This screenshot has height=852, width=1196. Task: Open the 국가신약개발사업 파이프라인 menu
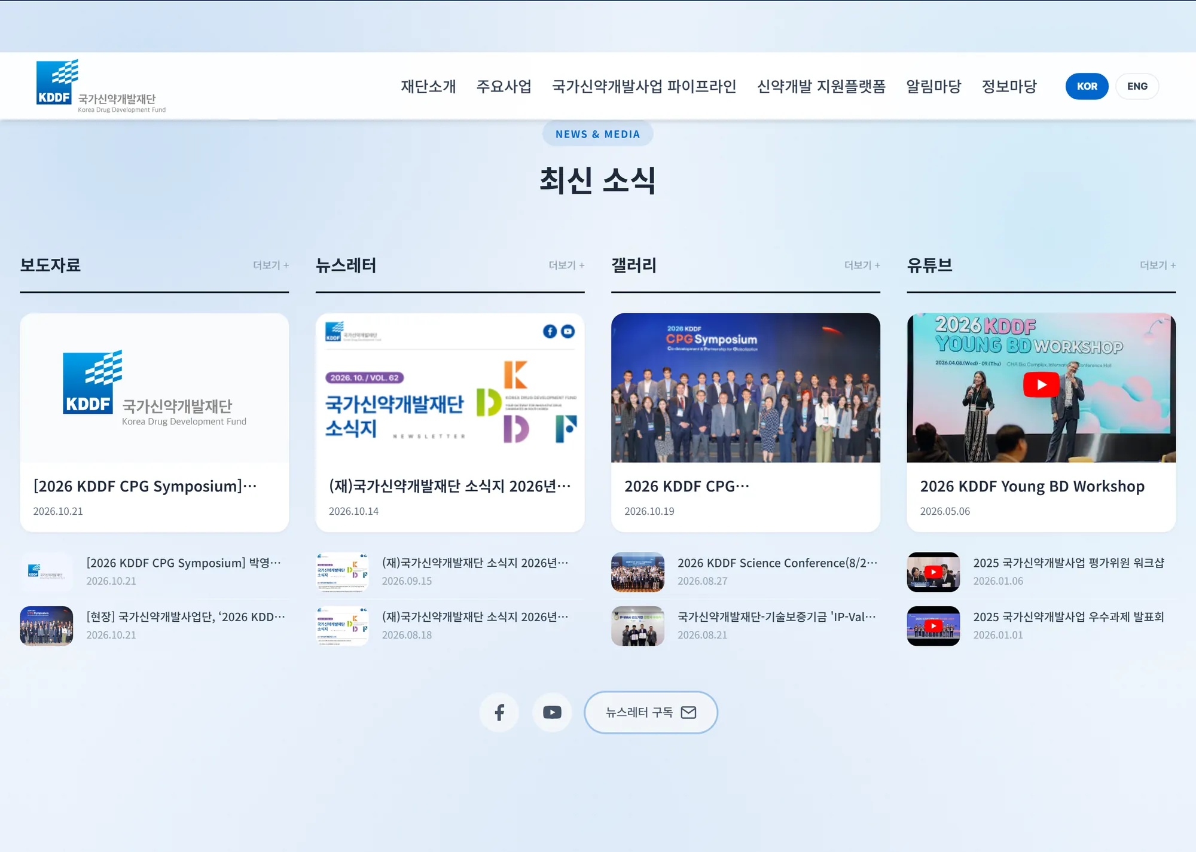[x=644, y=86]
